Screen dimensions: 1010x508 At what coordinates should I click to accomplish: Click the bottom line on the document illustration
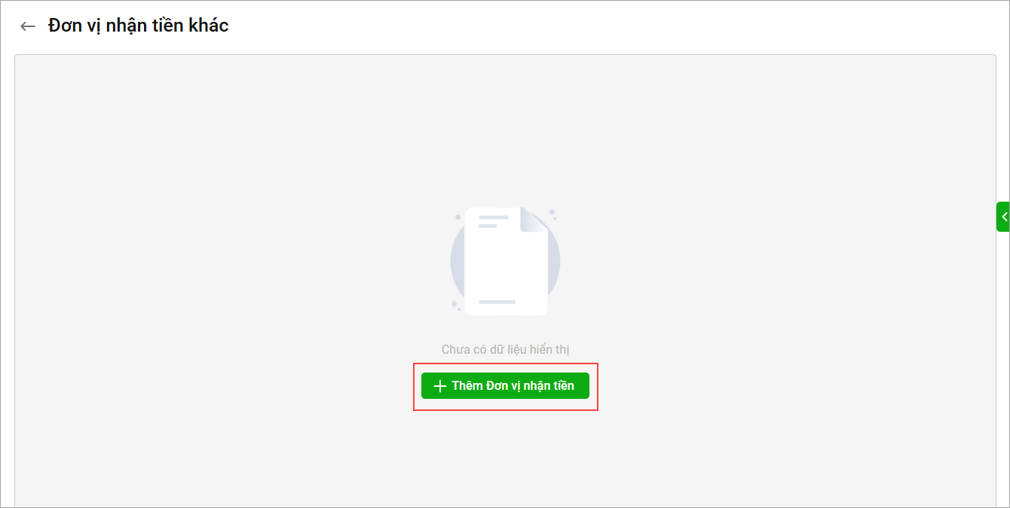[497, 302]
